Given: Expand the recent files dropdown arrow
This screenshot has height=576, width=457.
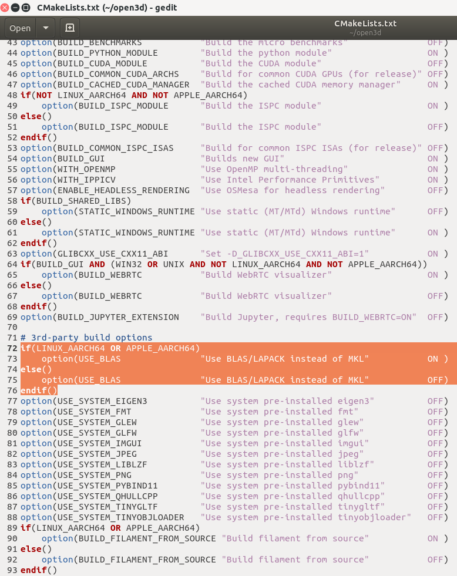Looking at the screenshot, I should tap(46, 28).
